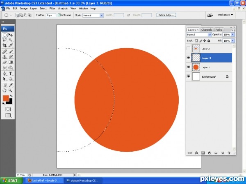
Task: Click the black background color swatch
Action: coord(10,102)
